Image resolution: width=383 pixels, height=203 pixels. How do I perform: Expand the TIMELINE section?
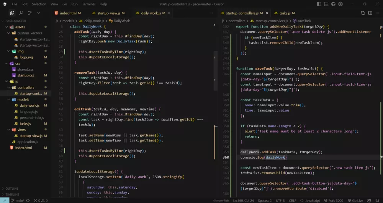pyautogui.click(x=12, y=195)
